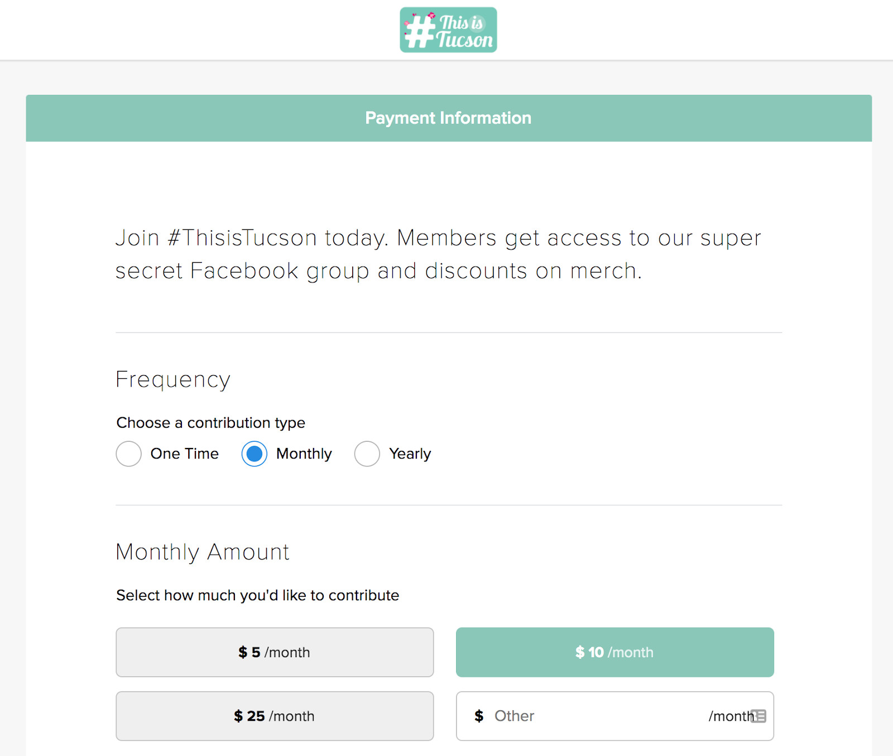Click the "One Time" label text
Screen dimensions: 893x756
point(184,454)
